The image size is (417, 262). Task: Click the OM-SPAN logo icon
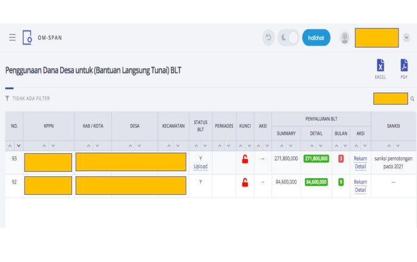tap(27, 37)
